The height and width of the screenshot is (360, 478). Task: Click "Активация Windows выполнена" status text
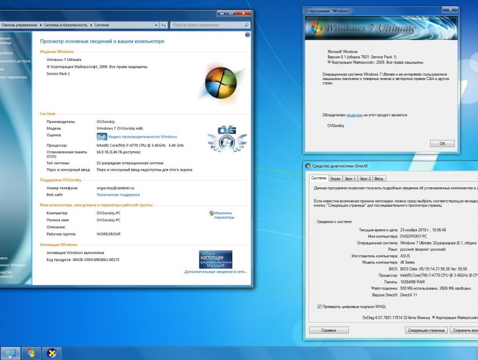coord(75,253)
